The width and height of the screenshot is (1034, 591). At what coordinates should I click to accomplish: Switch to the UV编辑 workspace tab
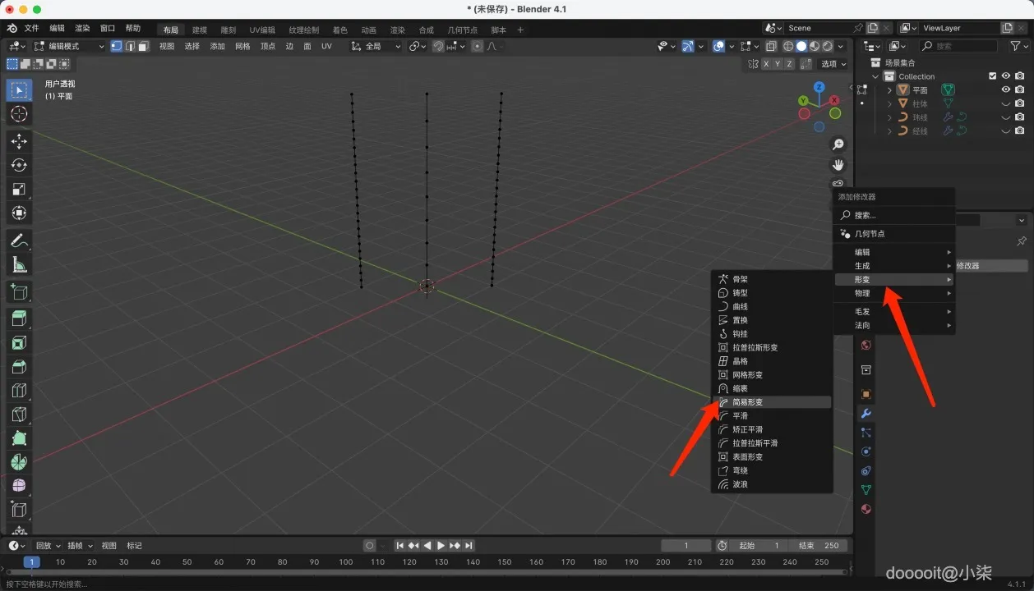[262, 30]
